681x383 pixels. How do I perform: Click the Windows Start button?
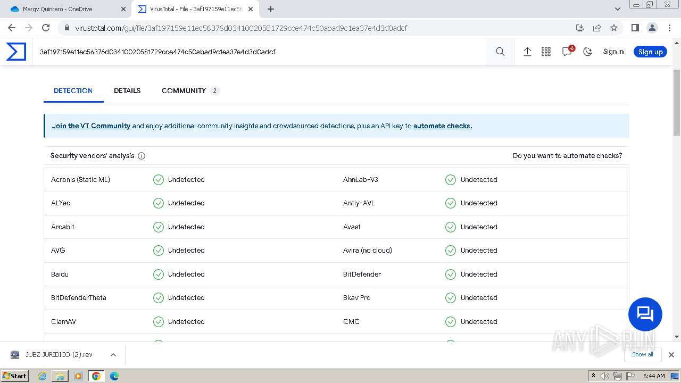(x=14, y=376)
